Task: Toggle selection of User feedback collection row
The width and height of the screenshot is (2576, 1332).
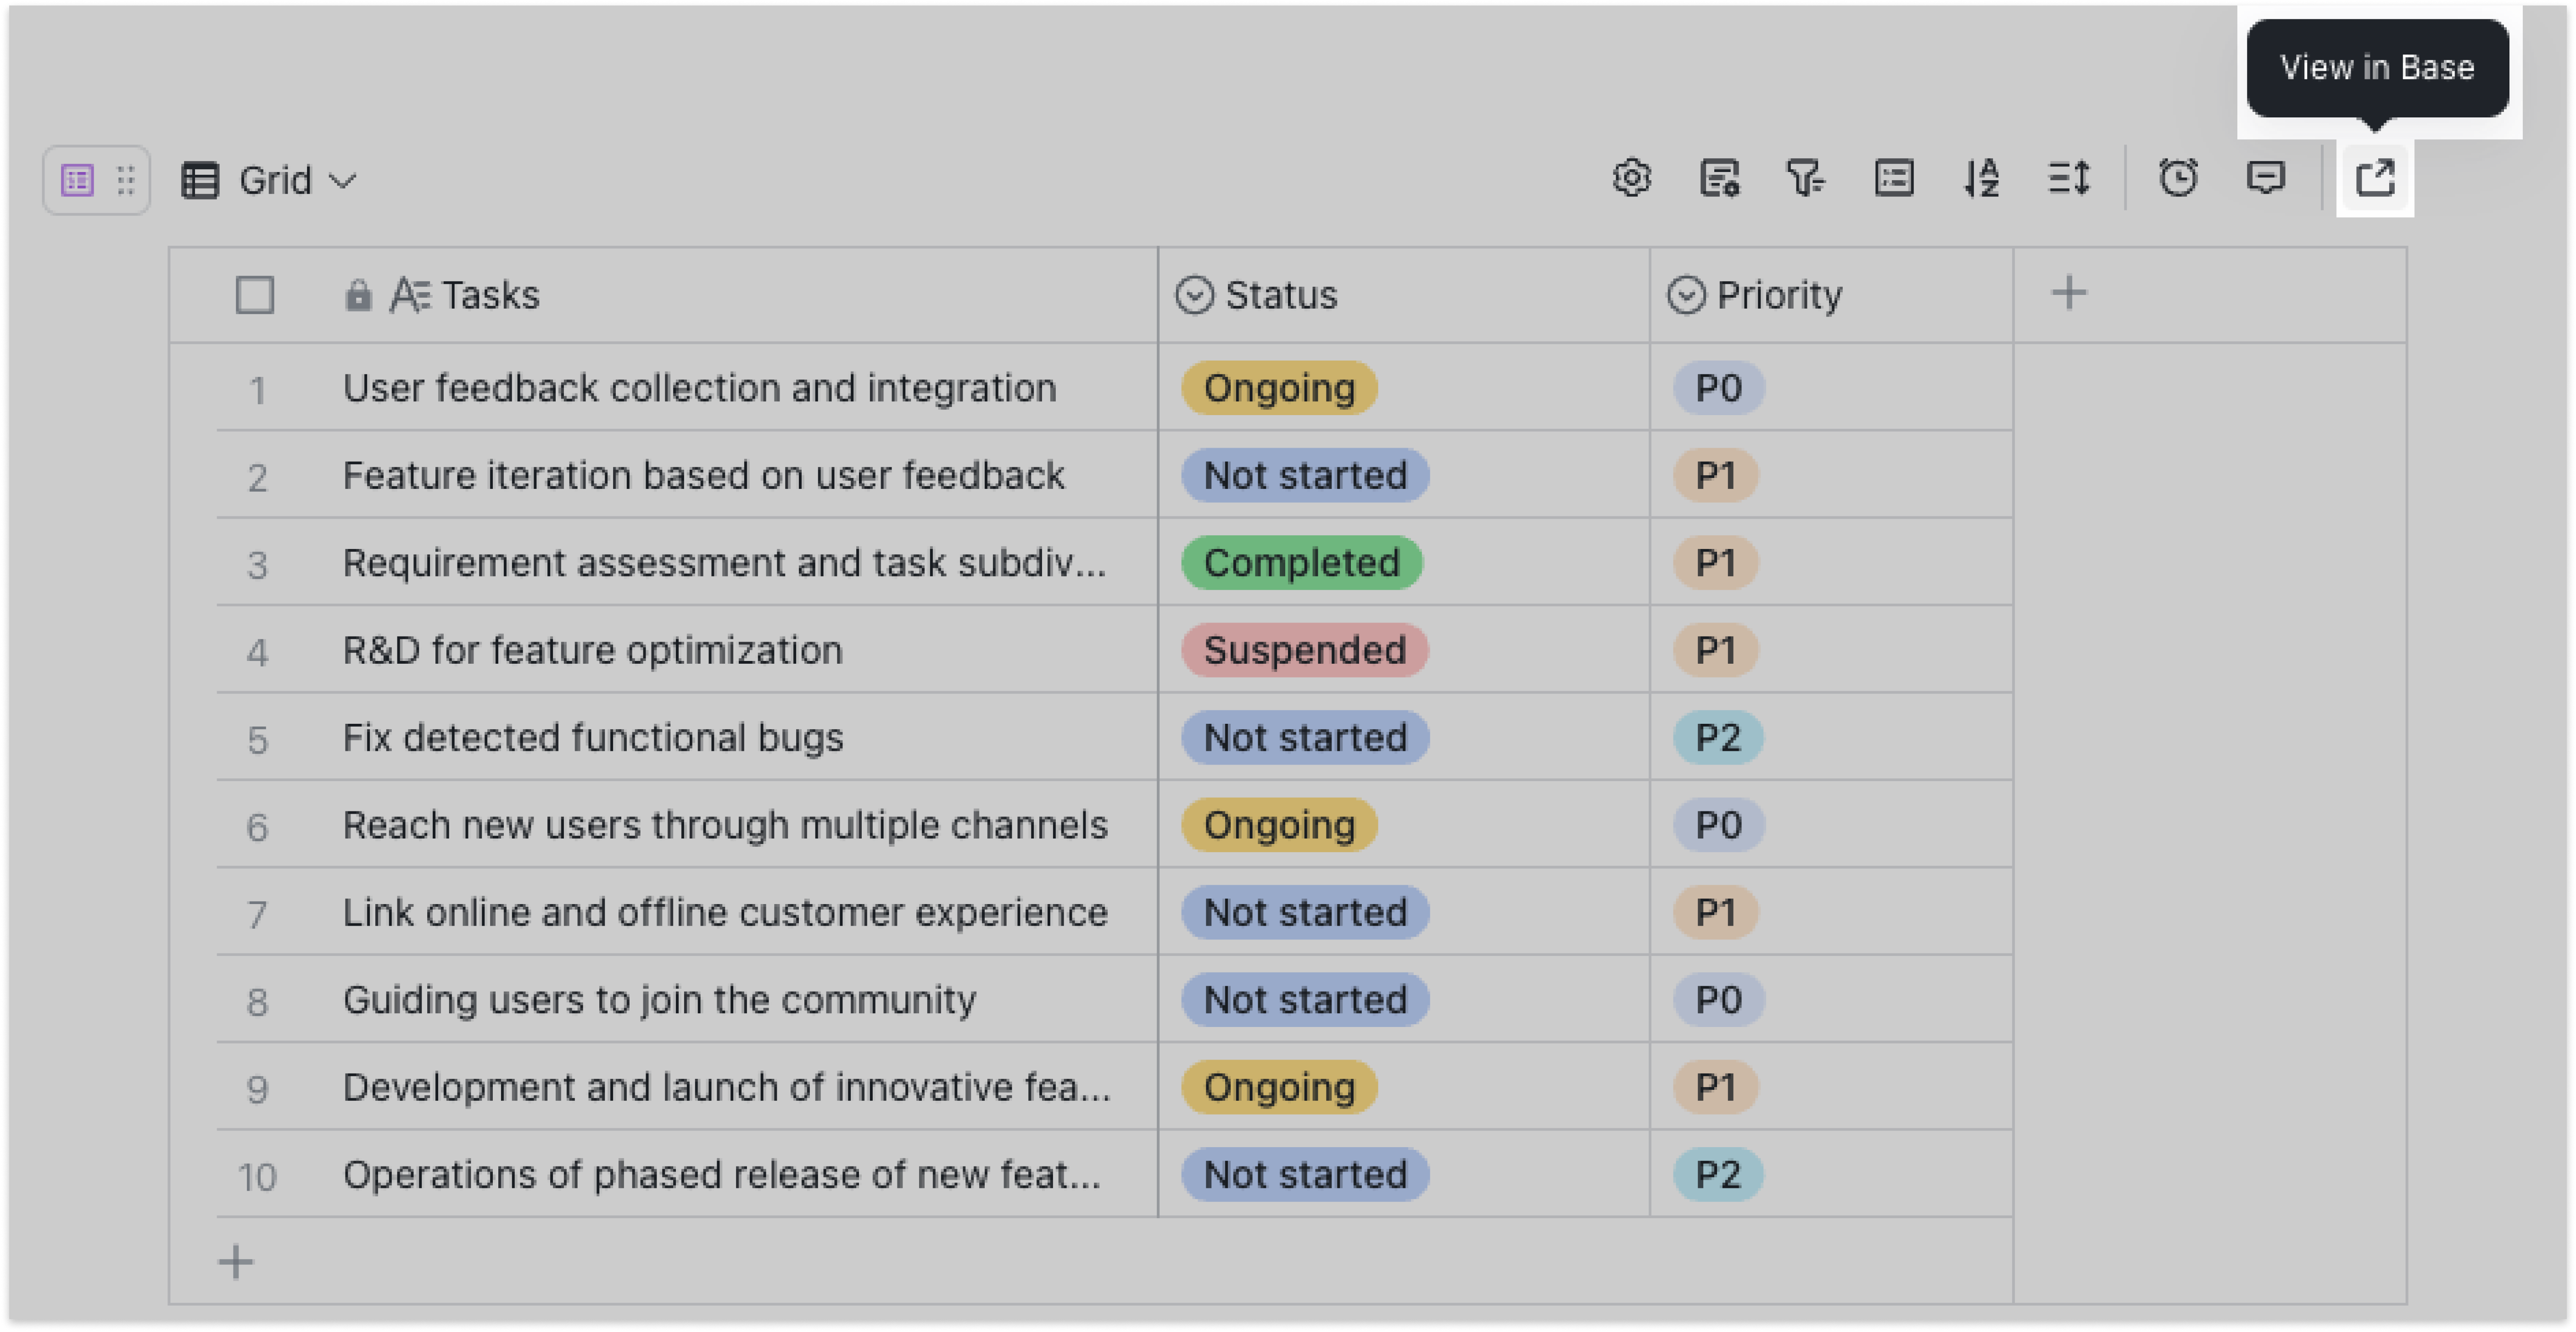Action: (257, 388)
